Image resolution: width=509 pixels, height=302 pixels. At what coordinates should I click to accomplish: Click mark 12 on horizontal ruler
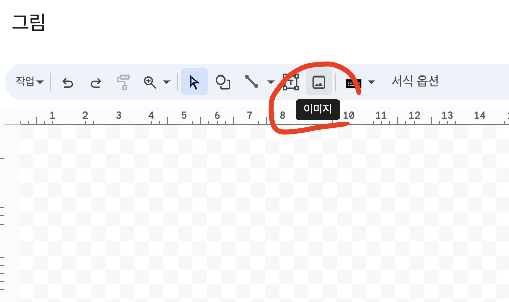(x=414, y=116)
